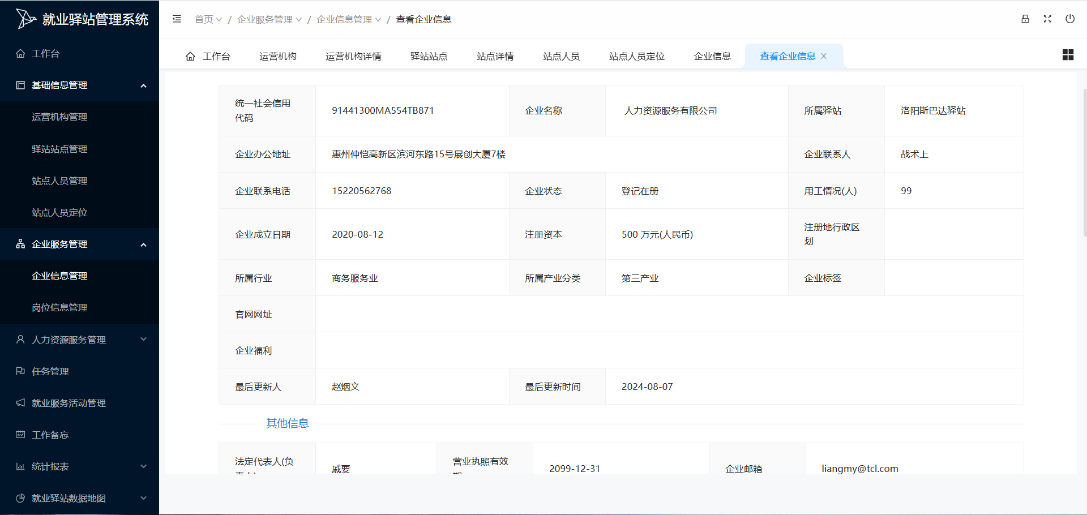The height and width of the screenshot is (515, 1087).
Task: Click the email liangmy@tcl.com
Action: click(x=859, y=468)
